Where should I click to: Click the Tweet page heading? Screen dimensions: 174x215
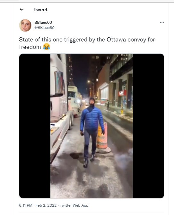point(40,10)
